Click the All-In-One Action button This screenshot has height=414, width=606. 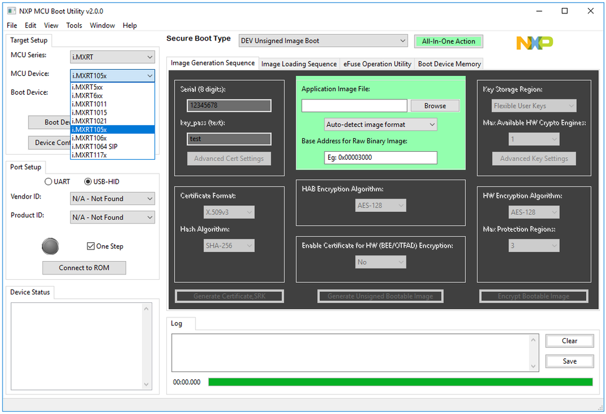[x=449, y=41]
